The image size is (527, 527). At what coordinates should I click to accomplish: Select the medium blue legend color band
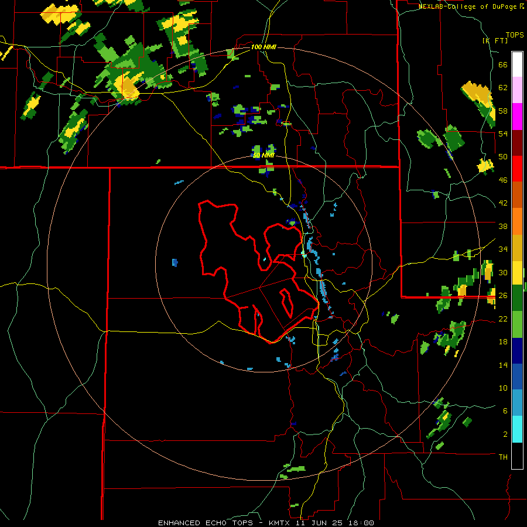[517, 377]
